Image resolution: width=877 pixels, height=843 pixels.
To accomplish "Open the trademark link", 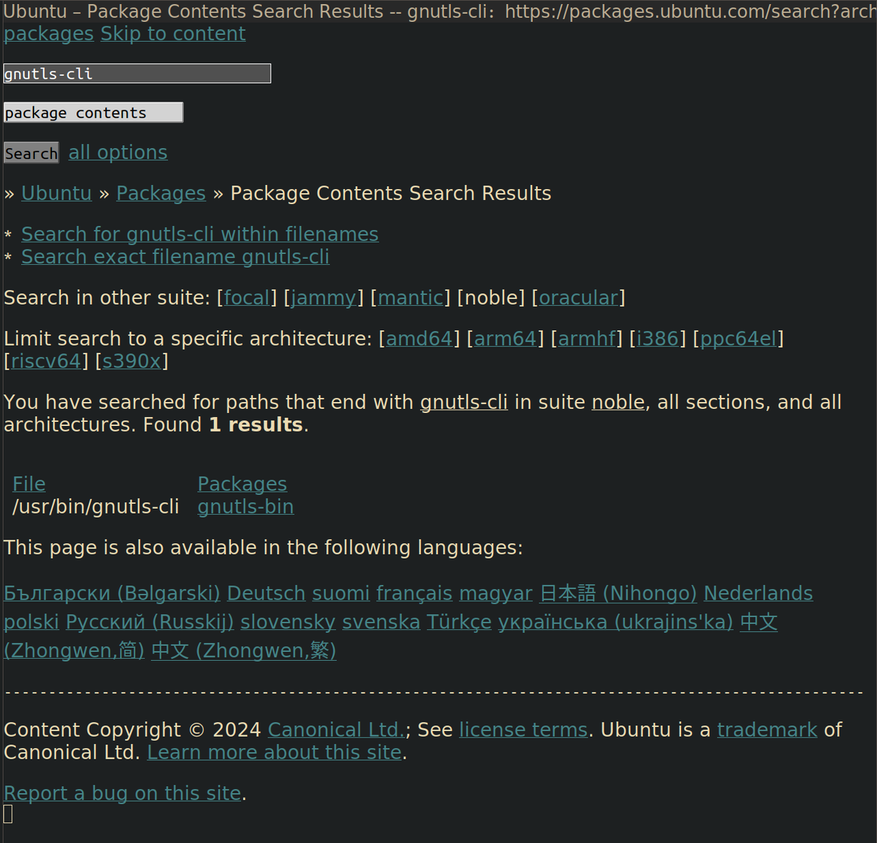I will (767, 730).
